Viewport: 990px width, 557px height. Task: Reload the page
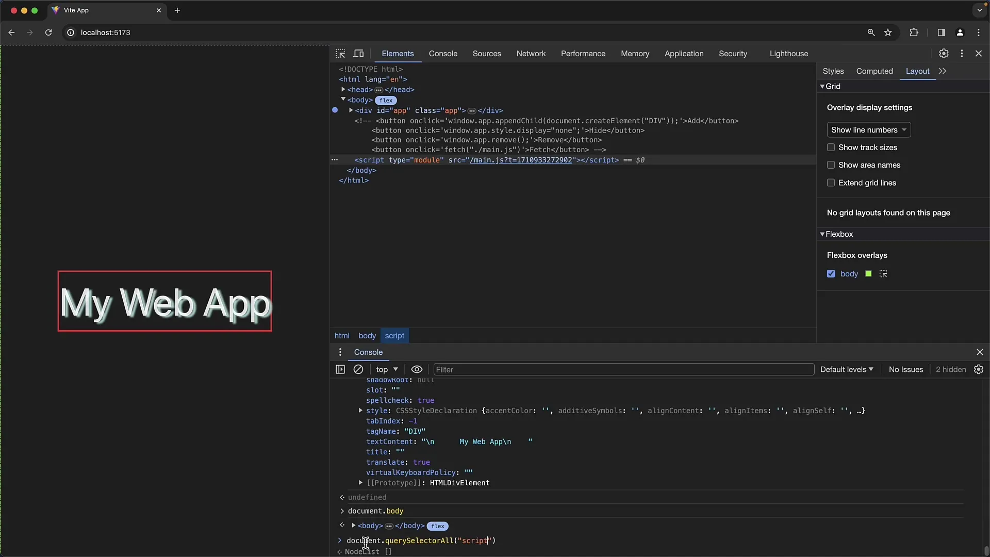click(x=48, y=32)
